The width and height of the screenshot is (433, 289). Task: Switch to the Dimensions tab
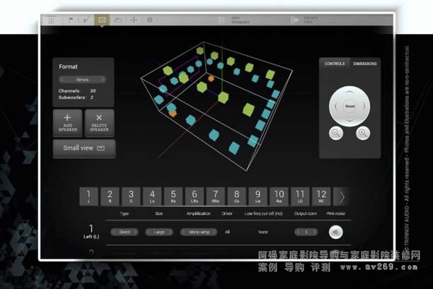pyautogui.click(x=365, y=64)
